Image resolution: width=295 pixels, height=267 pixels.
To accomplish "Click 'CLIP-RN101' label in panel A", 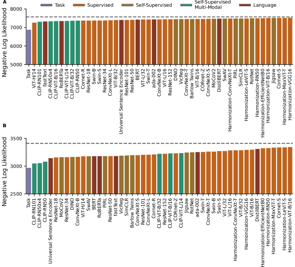I will 39,82.
